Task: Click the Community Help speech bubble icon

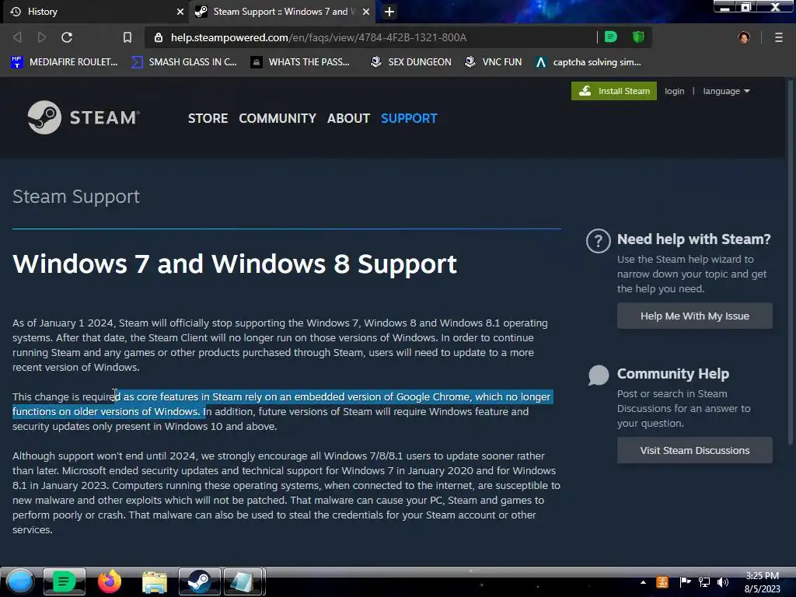Action: click(599, 375)
